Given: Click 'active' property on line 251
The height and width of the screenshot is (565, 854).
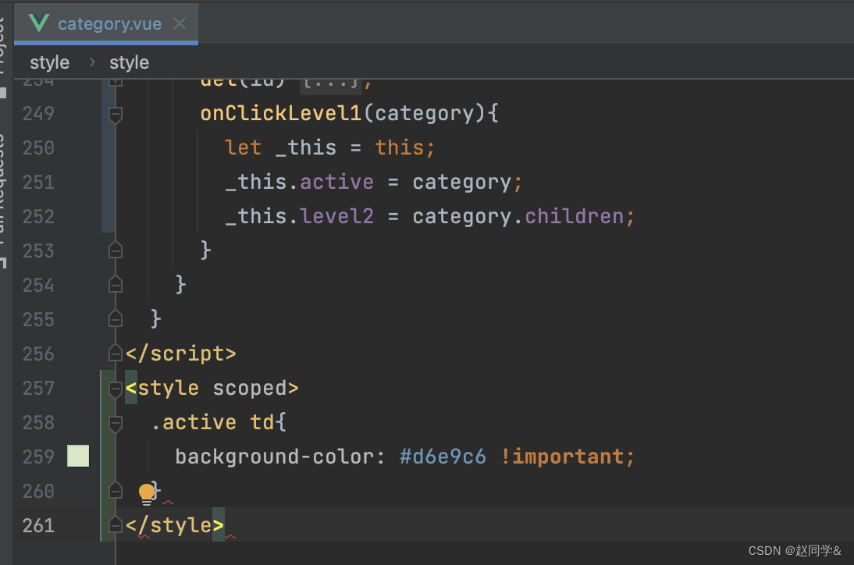Looking at the screenshot, I should coord(336,182).
